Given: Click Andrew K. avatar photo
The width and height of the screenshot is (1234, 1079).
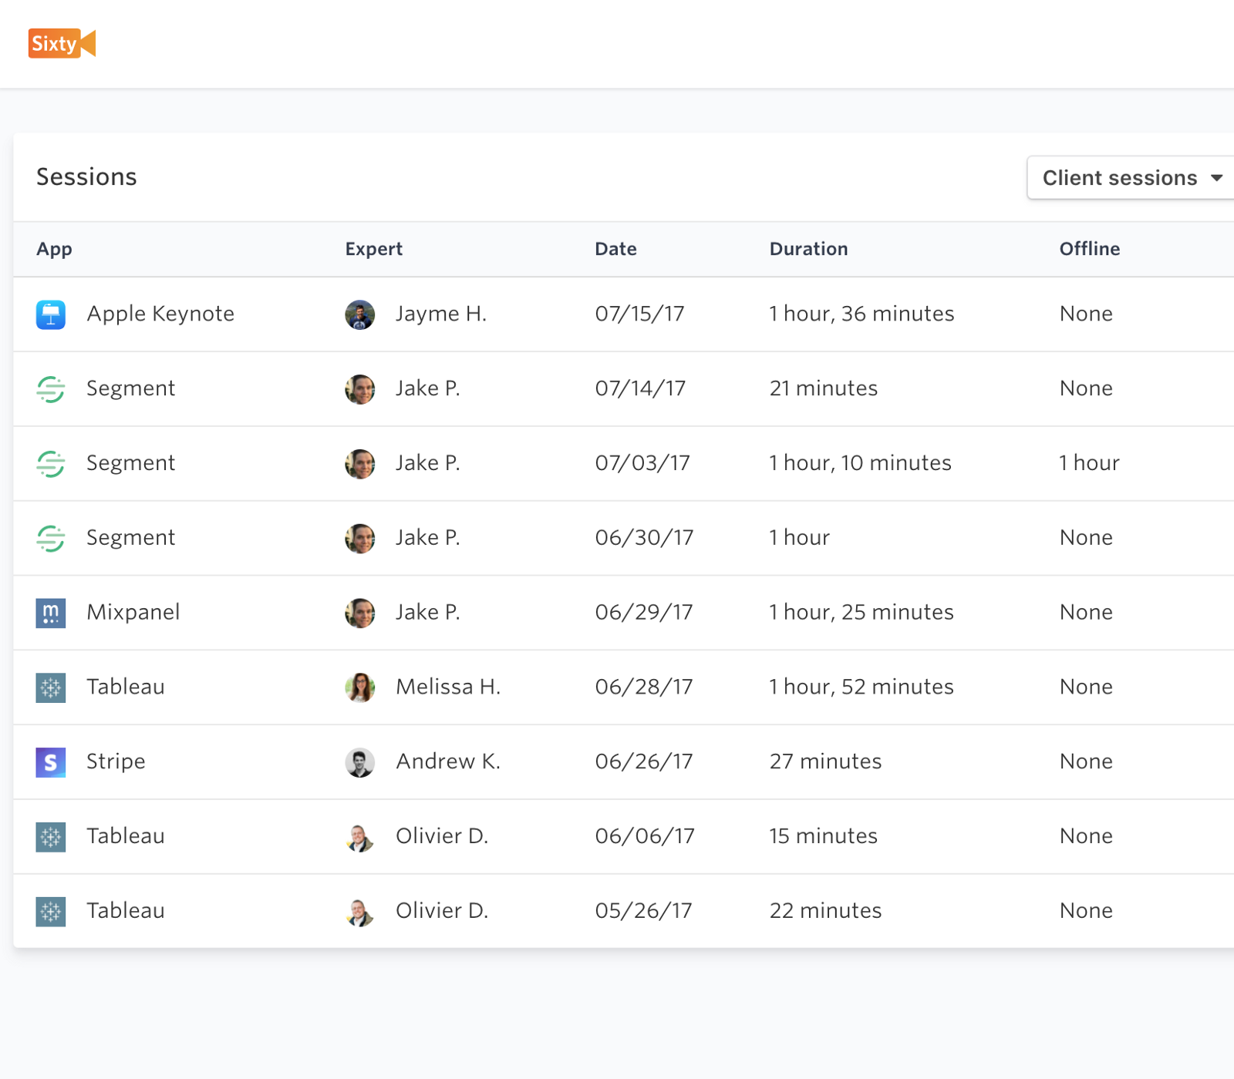Looking at the screenshot, I should point(360,762).
